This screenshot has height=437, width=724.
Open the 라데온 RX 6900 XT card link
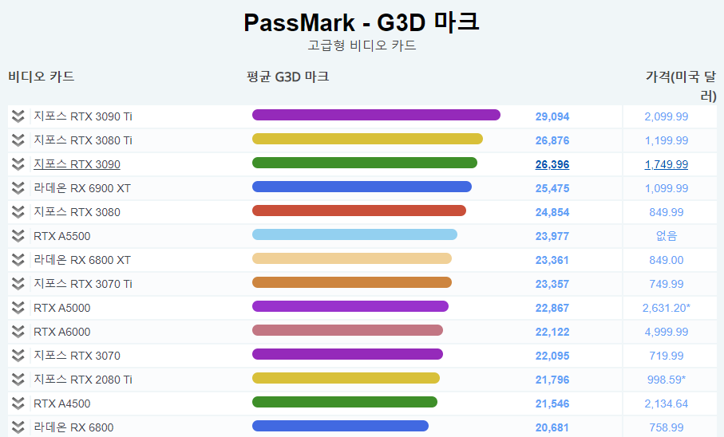[82, 188]
